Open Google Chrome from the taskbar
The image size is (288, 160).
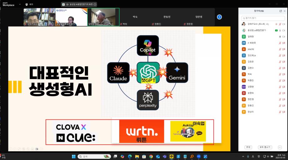151,157
